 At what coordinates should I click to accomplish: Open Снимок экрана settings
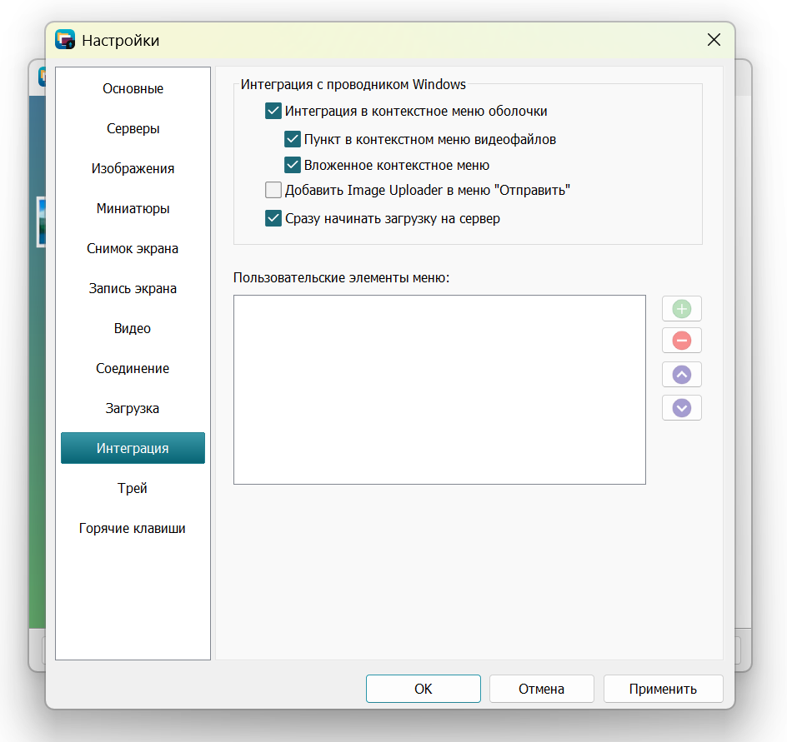(133, 249)
